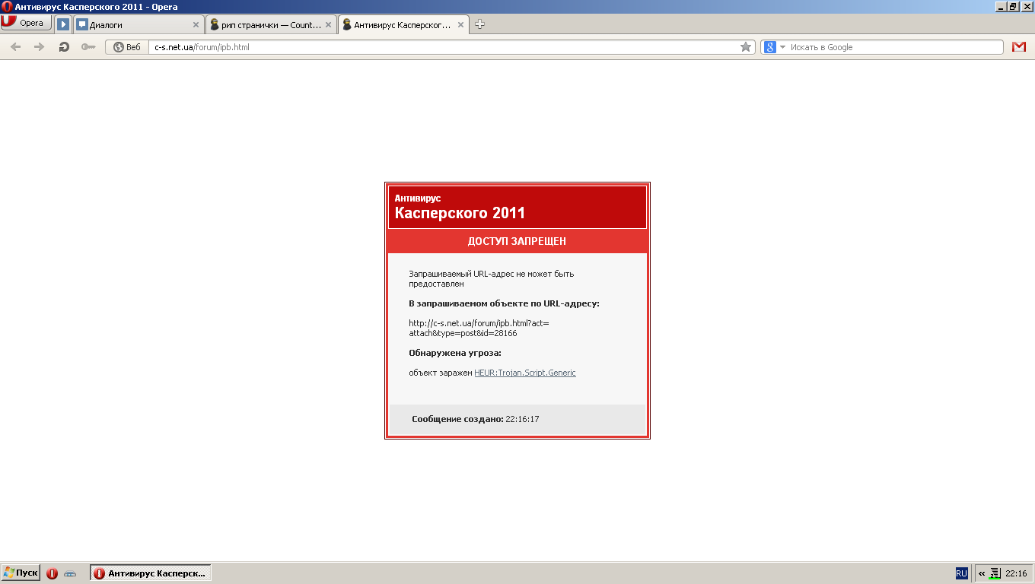Open a new tab with the plus button
This screenshot has width=1035, height=584.
(x=479, y=24)
